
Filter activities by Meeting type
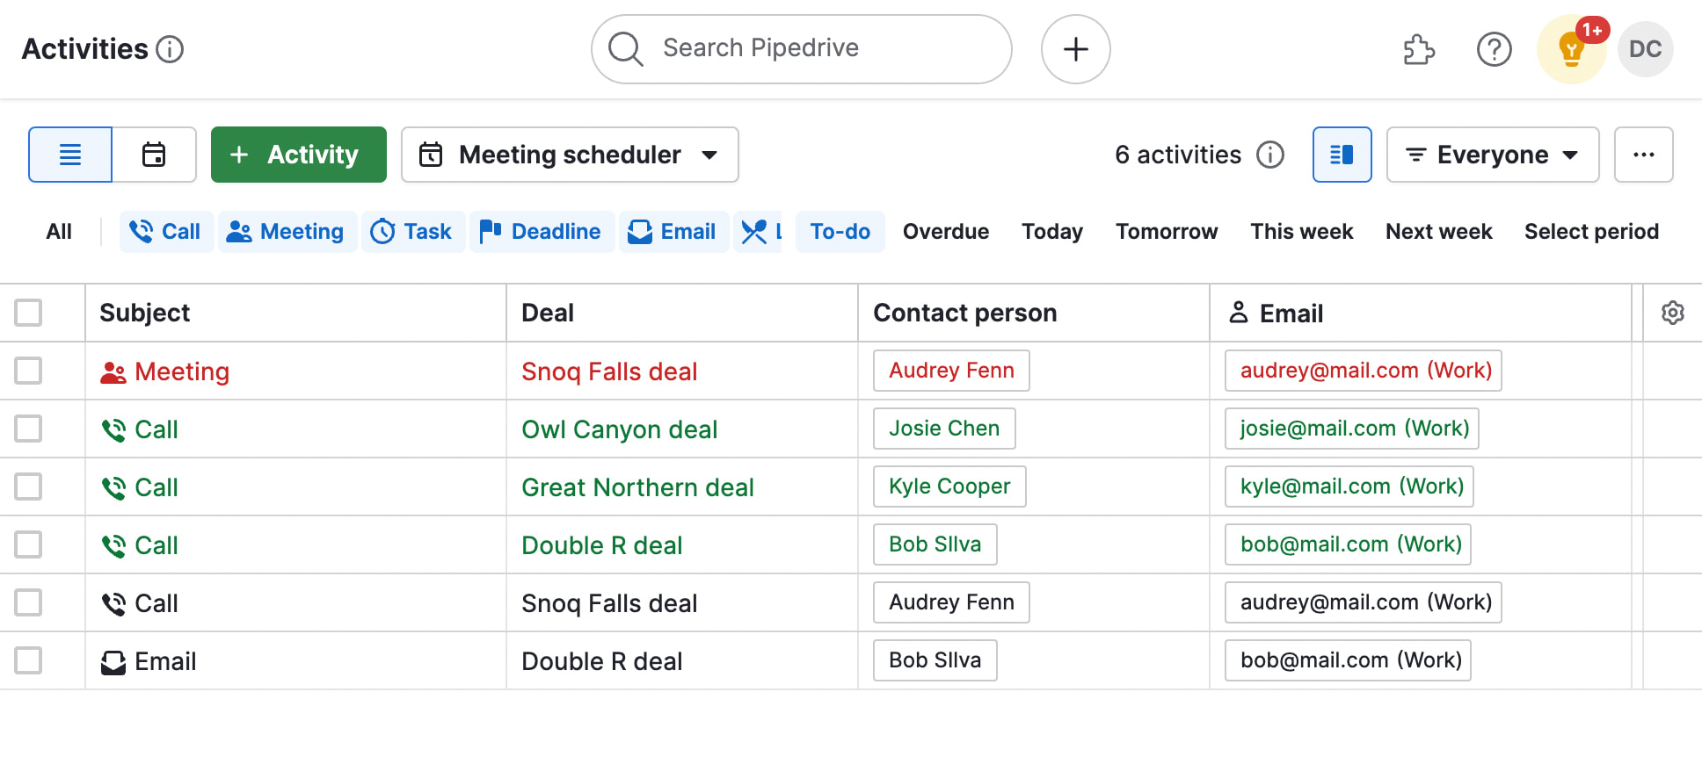click(x=287, y=232)
